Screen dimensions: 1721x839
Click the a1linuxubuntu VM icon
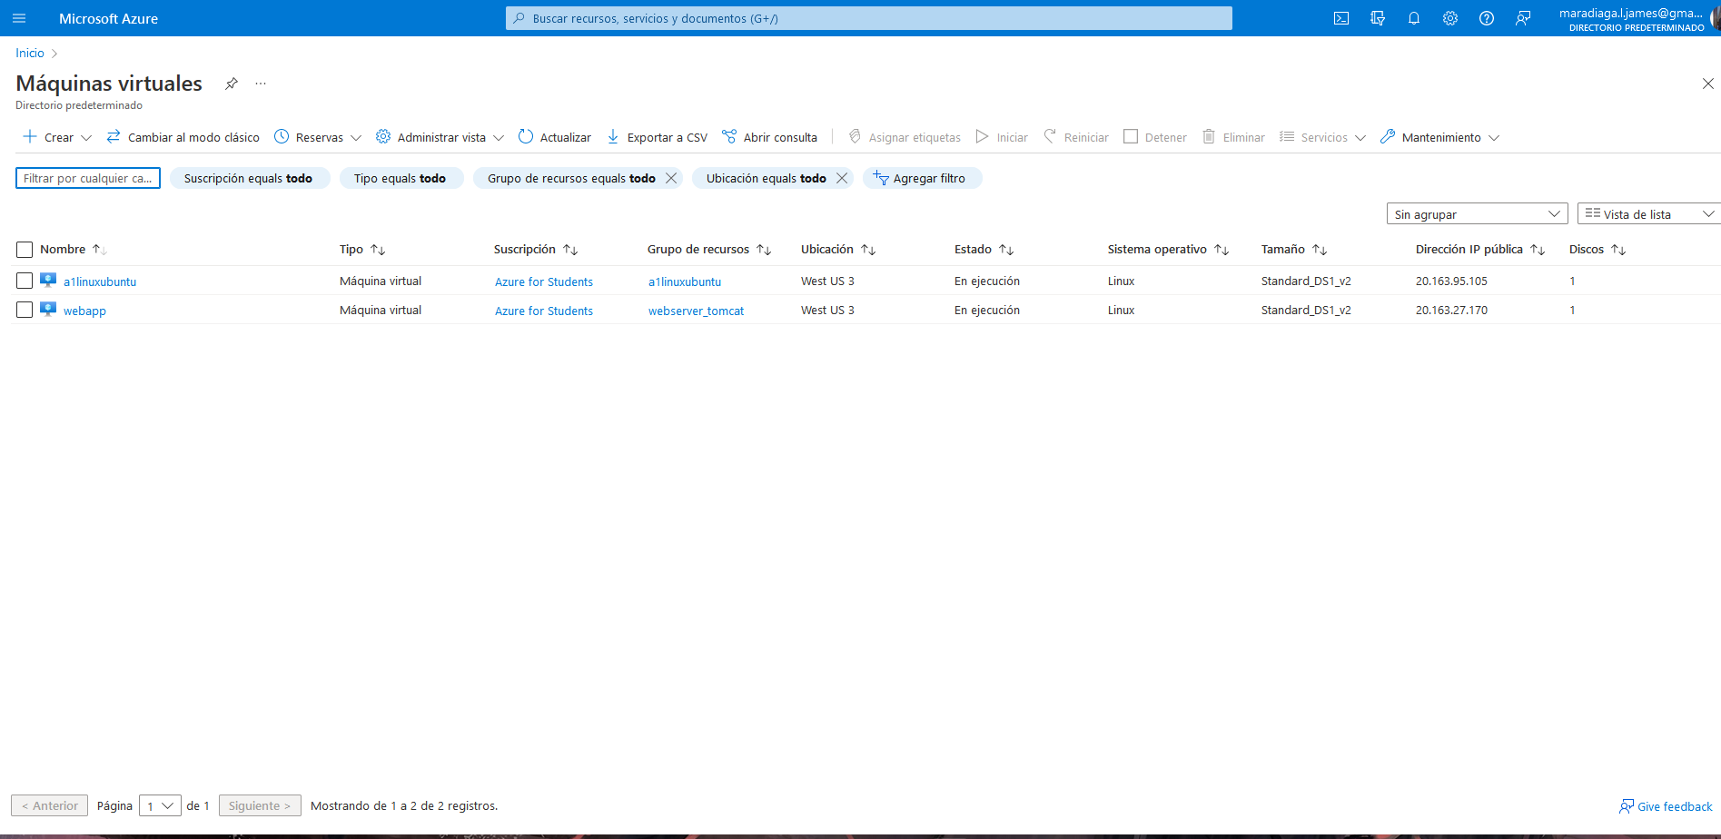[x=48, y=281]
